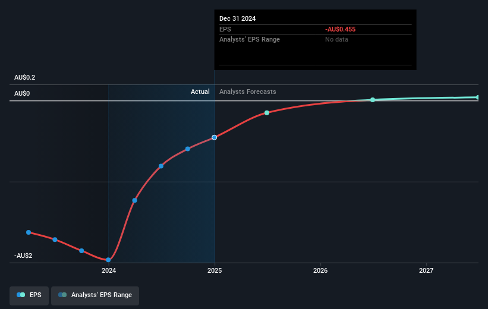Click the No data text in tooltip
The image size is (488, 309).
(336, 40)
